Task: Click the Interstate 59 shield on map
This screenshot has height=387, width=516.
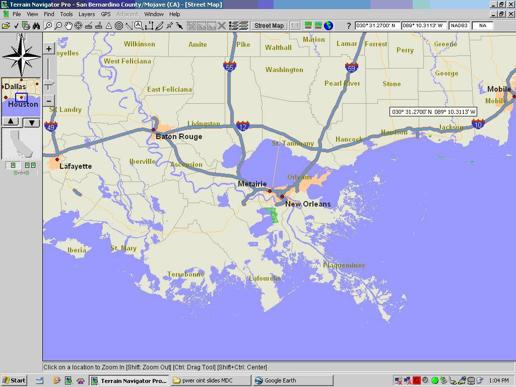Action: pos(351,68)
